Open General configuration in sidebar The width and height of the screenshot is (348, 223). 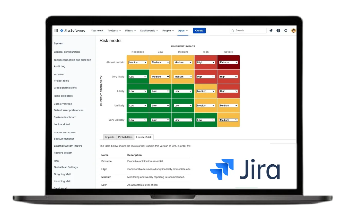[x=67, y=52]
